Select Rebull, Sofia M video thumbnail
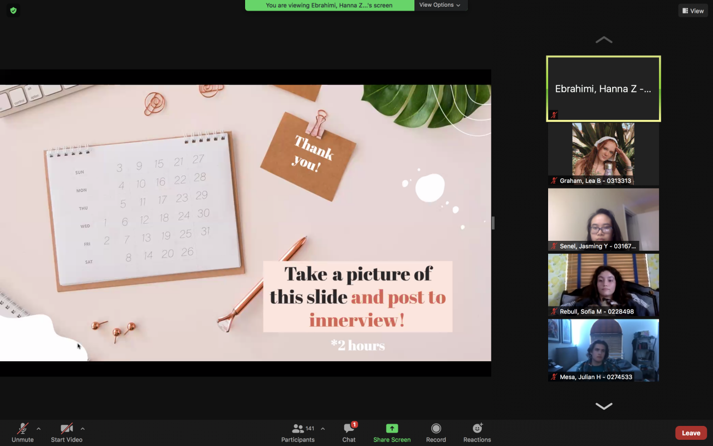Image resolution: width=713 pixels, height=446 pixels. click(x=603, y=285)
